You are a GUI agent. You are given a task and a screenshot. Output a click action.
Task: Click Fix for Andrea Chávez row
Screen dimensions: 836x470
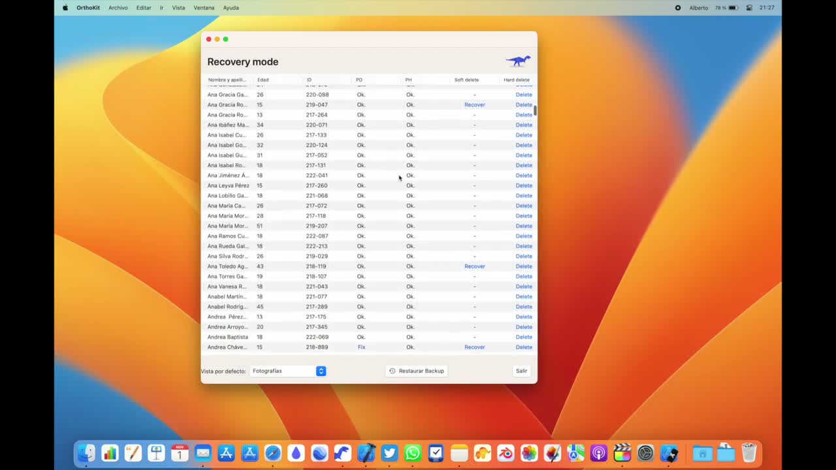(361, 347)
